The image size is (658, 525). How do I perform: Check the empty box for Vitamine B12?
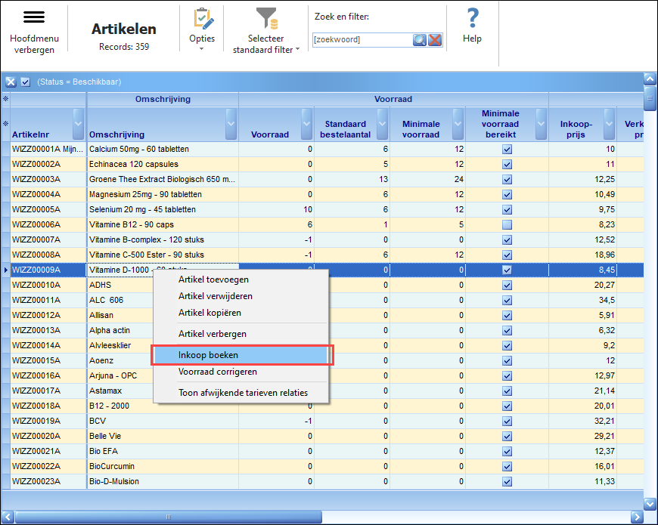[507, 224]
